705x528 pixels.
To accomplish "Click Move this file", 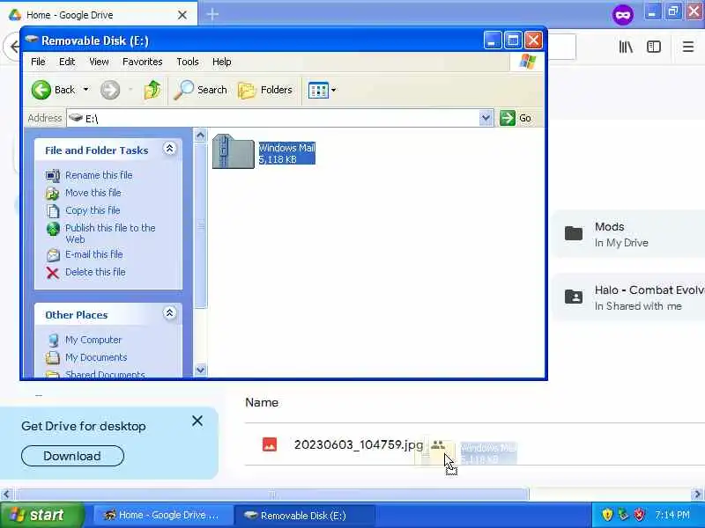I will pyautogui.click(x=93, y=193).
